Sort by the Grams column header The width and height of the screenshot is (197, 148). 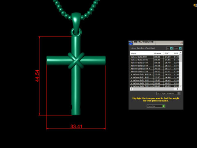(158, 53)
